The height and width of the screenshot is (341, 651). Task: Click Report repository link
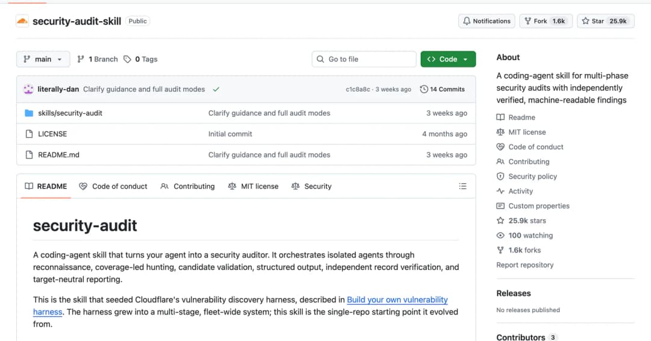[525, 264]
